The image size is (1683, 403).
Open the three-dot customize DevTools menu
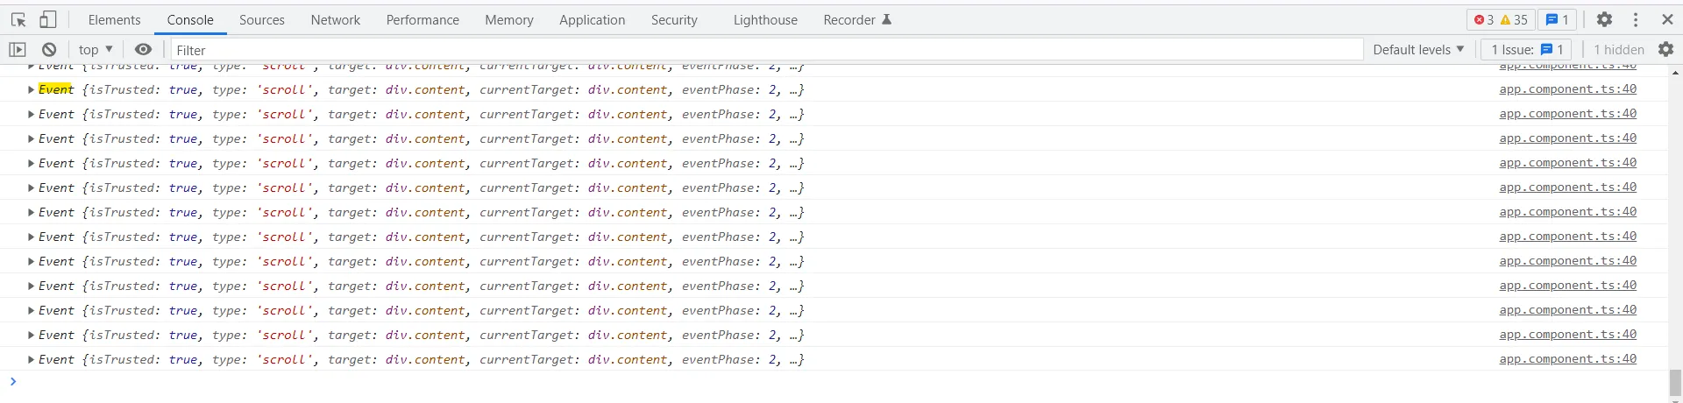pyautogui.click(x=1636, y=19)
